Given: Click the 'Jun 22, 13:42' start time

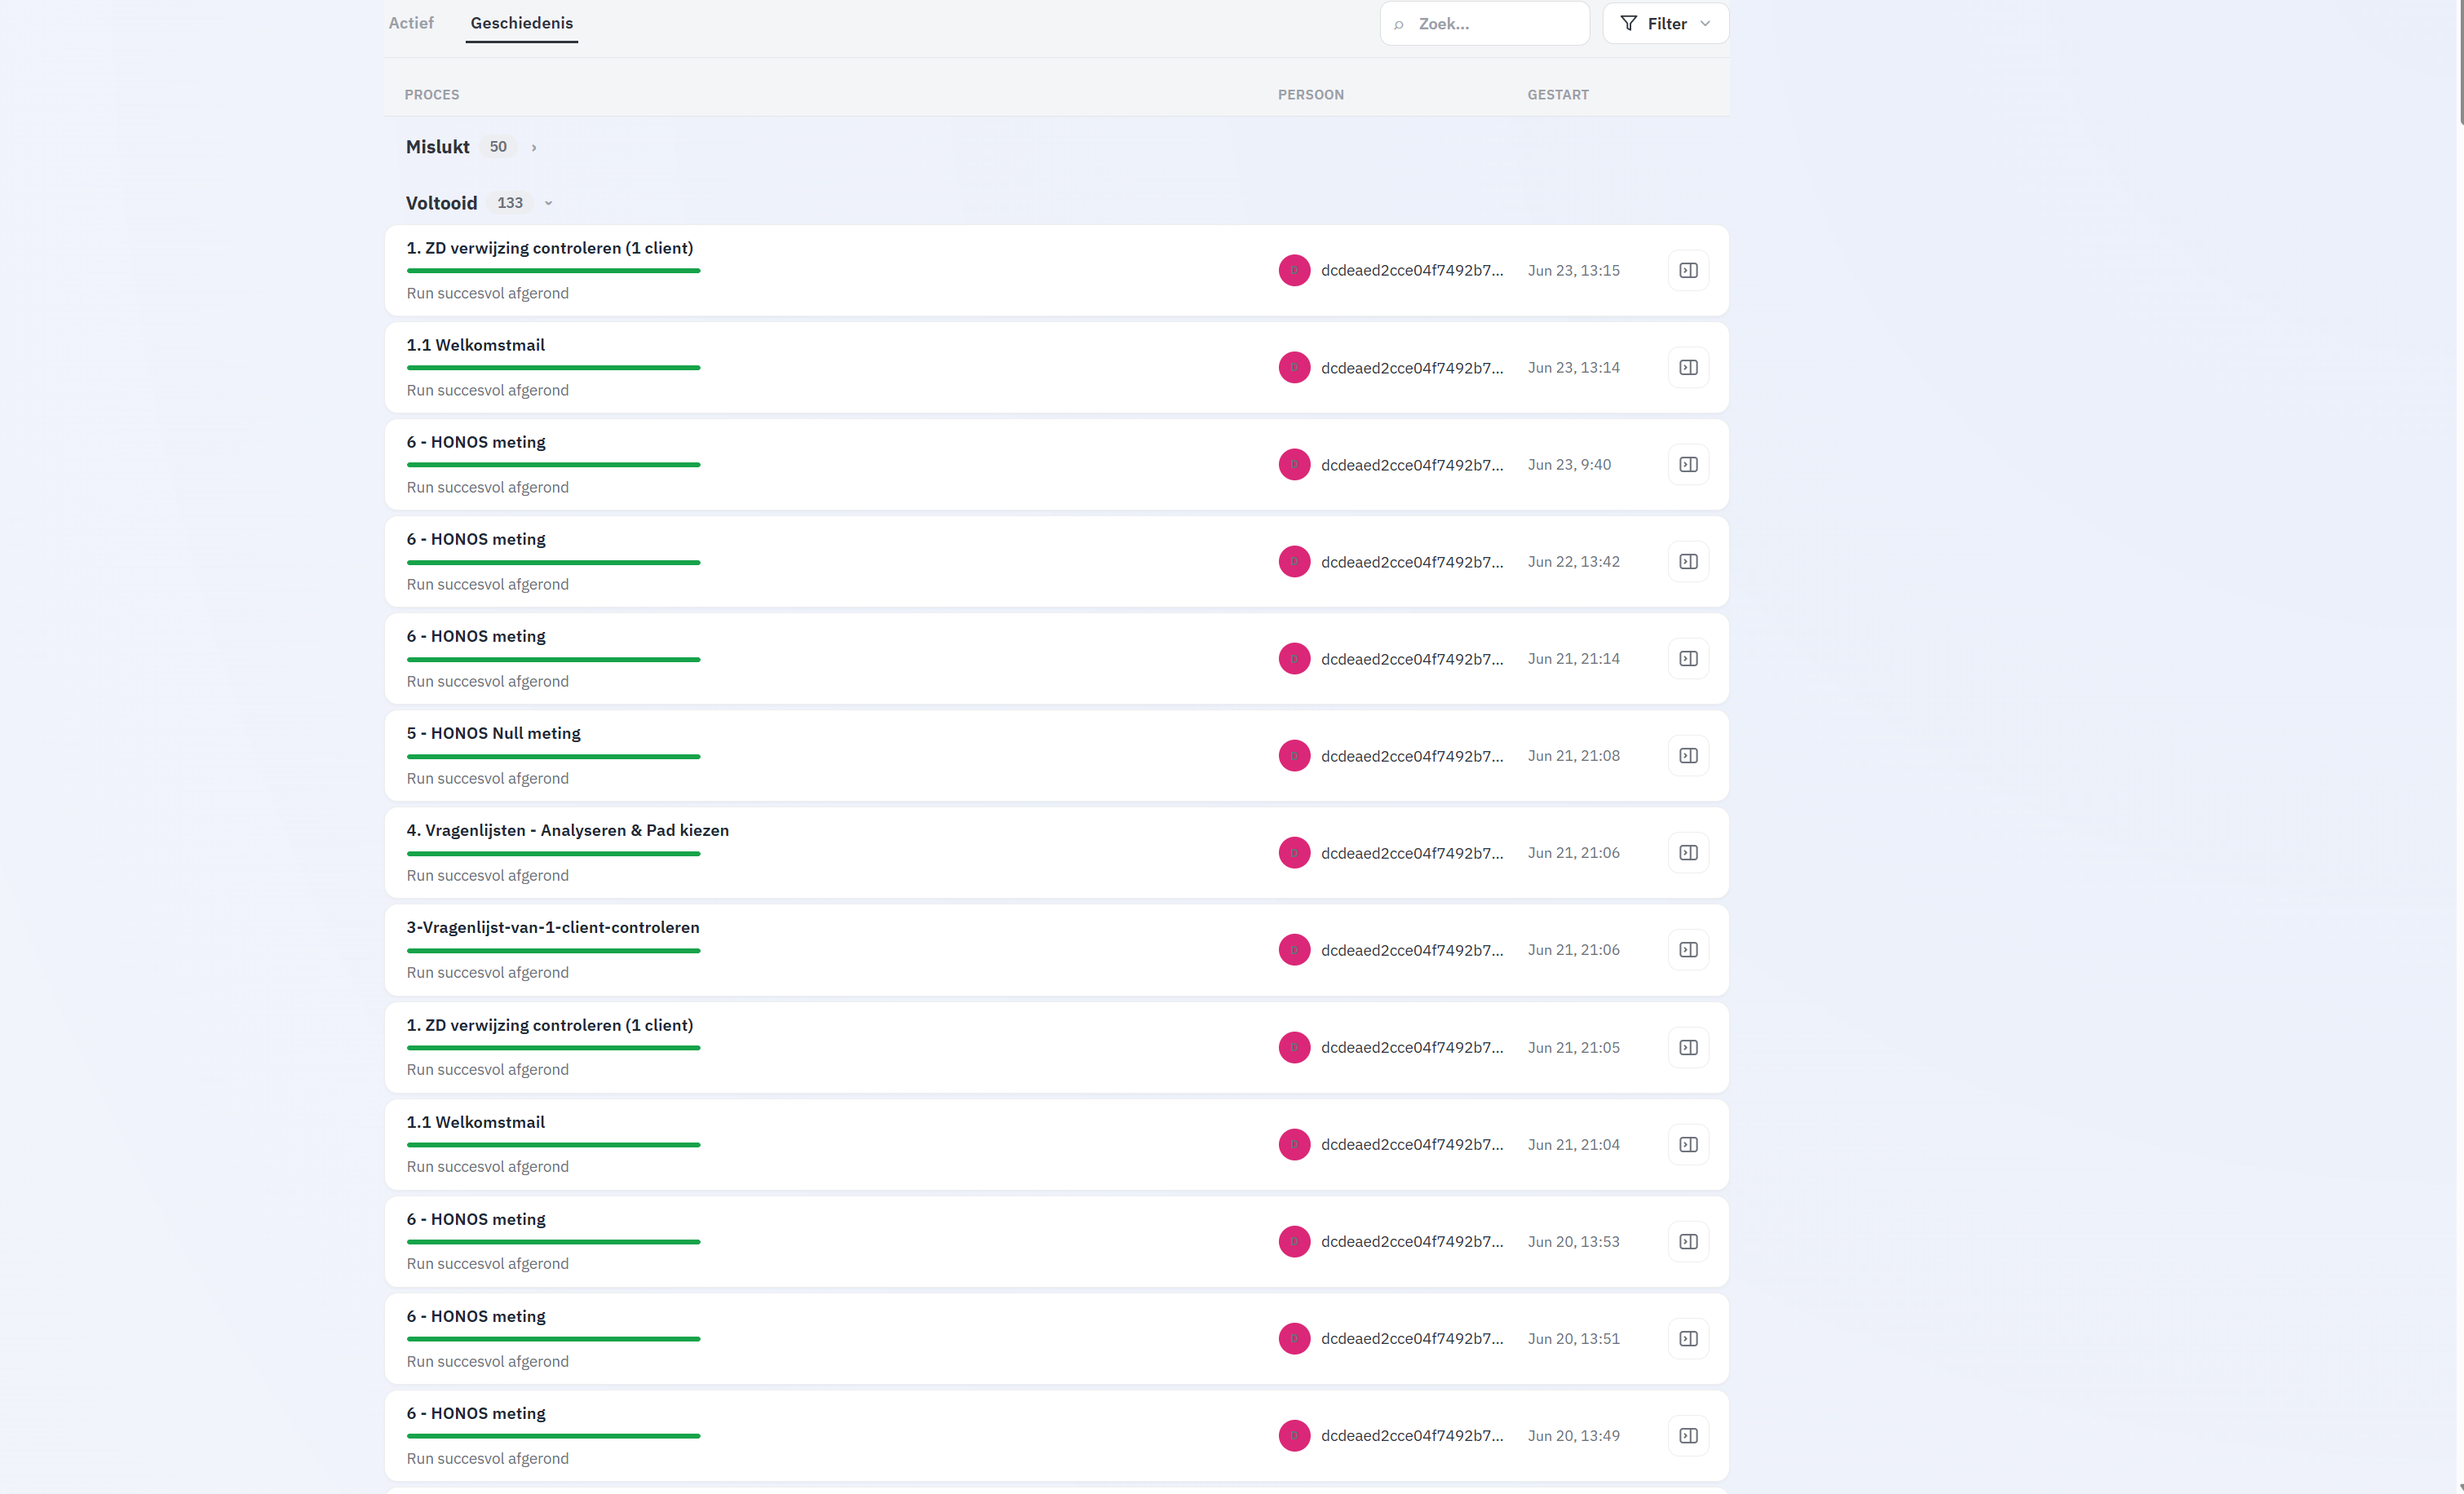Looking at the screenshot, I should point(1573,561).
